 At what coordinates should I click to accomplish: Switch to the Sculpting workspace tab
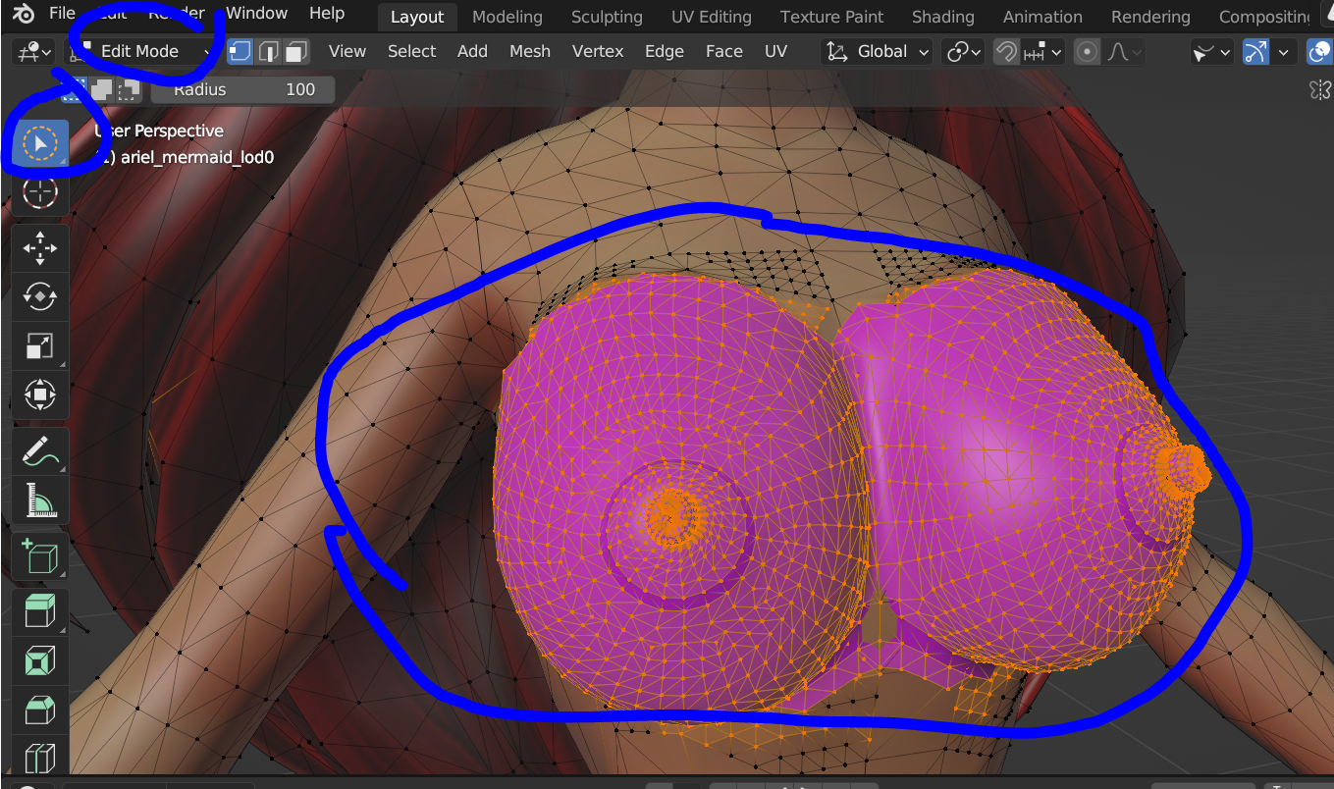(607, 17)
